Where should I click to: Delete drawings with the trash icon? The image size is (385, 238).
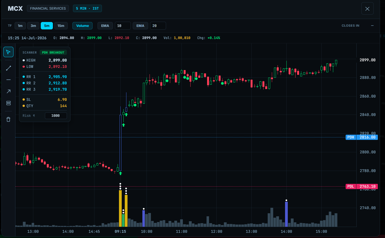(8, 119)
